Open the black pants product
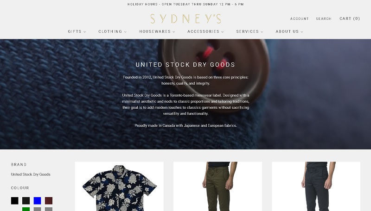 [x=316, y=186]
